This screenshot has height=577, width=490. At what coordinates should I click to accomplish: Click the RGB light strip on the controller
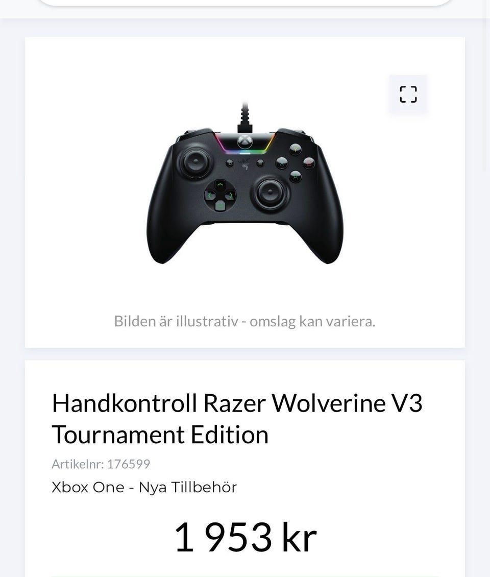(x=245, y=151)
